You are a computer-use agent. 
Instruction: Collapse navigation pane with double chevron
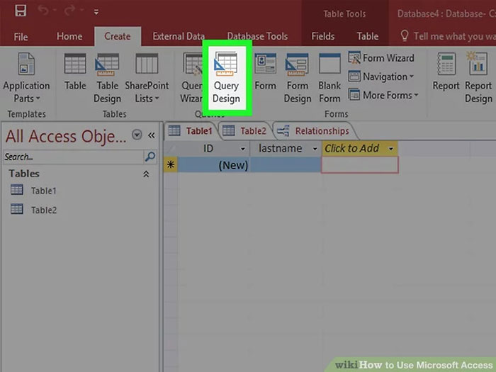click(151, 135)
